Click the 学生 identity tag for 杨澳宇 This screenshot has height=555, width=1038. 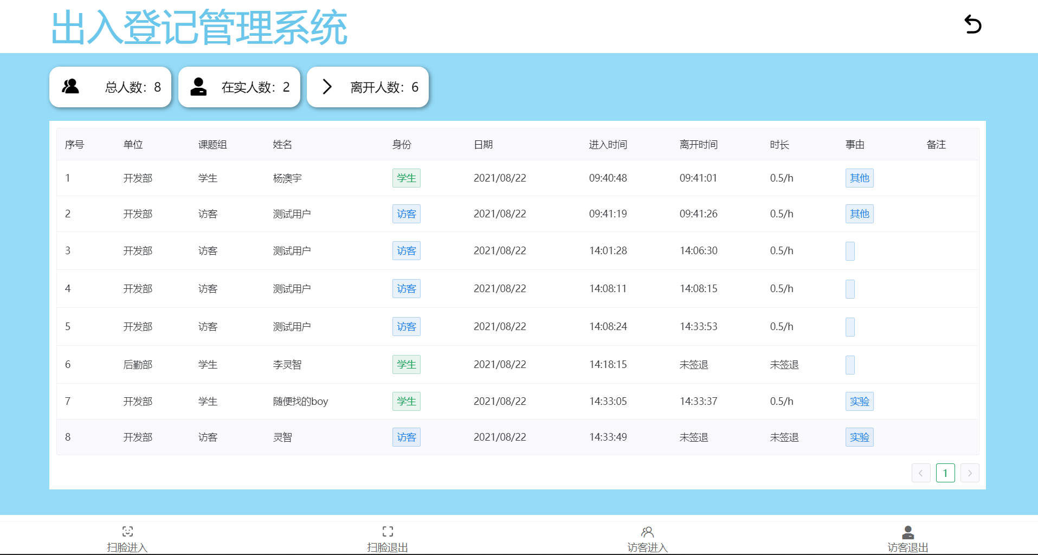pos(407,178)
